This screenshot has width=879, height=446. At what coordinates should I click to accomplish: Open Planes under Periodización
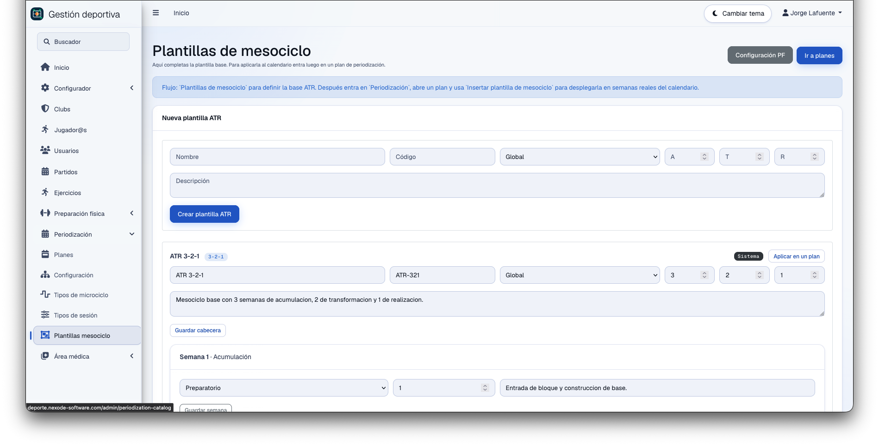click(x=87, y=255)
